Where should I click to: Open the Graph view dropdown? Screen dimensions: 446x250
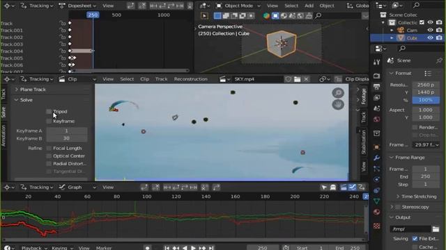[77, 187]
